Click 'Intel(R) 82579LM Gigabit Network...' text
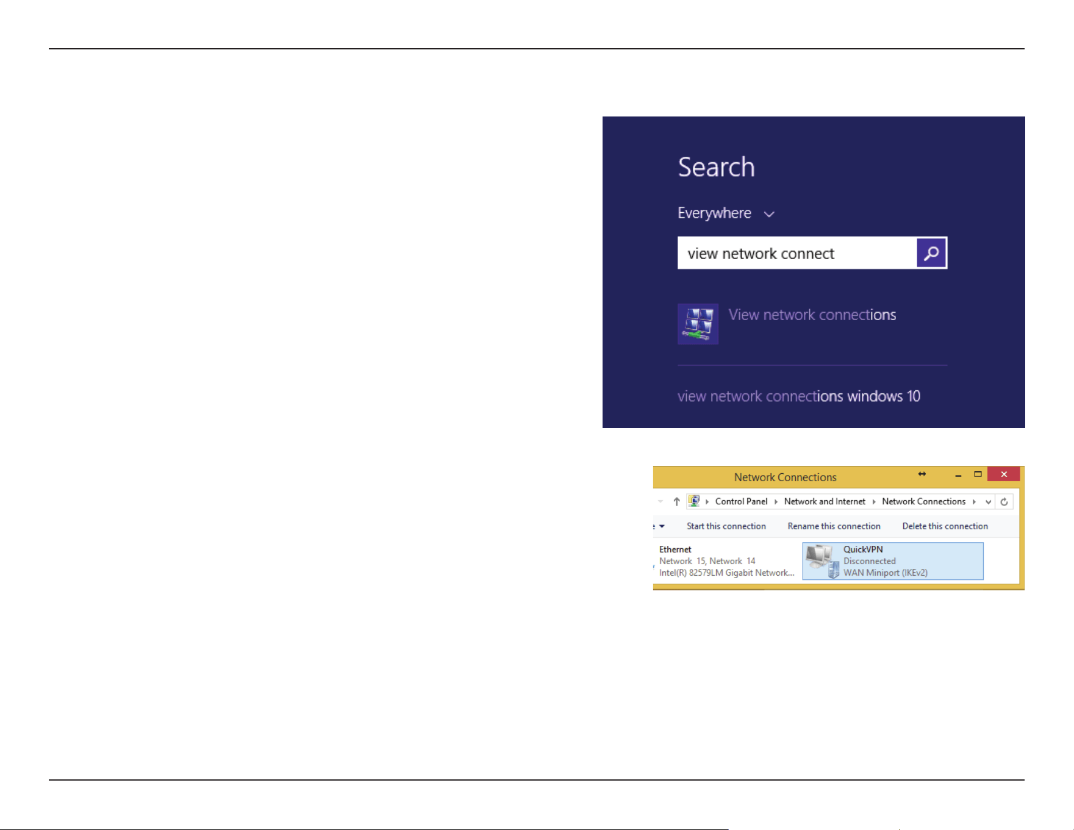1074x830 pixels. (x=726, y=573)
